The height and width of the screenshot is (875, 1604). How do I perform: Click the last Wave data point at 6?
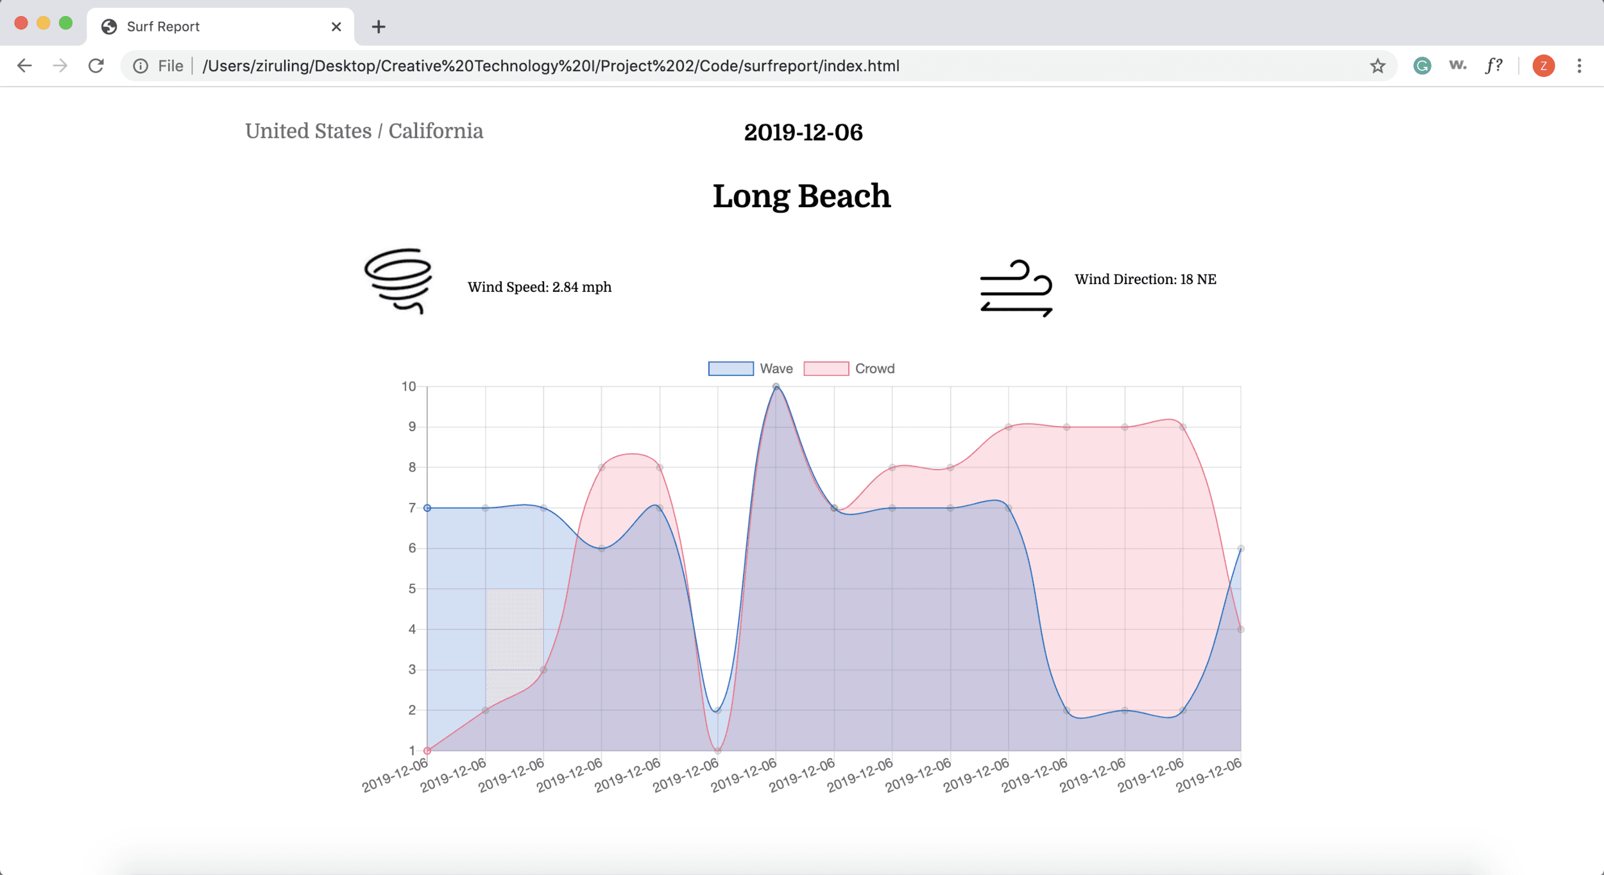1240,548
